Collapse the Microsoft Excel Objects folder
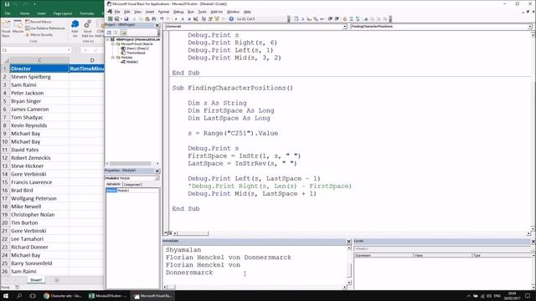This screenshot has width=536, height=301. coord(112,44)
